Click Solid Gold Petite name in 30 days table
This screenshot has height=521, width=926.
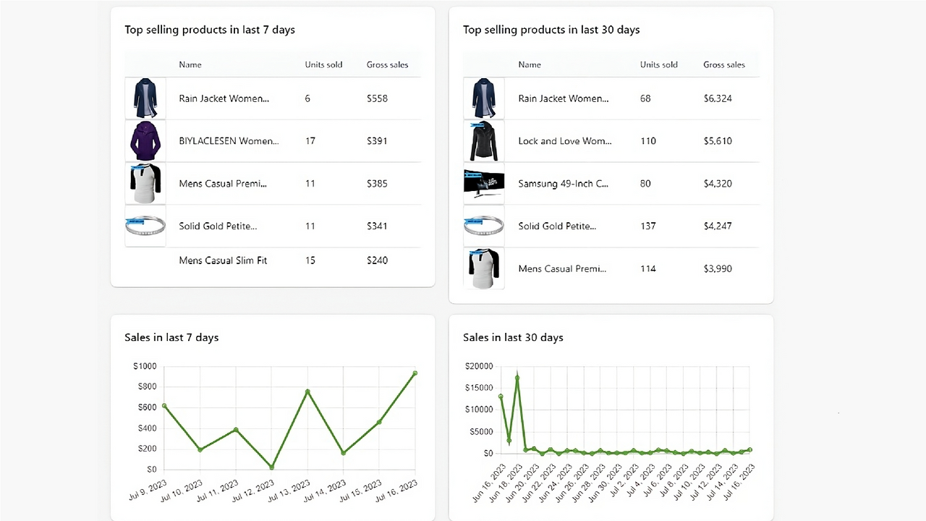(557, 226)
